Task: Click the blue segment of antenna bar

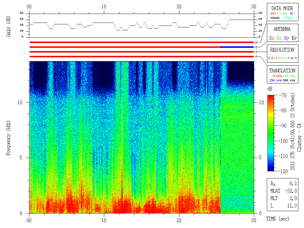Action: 237,47
